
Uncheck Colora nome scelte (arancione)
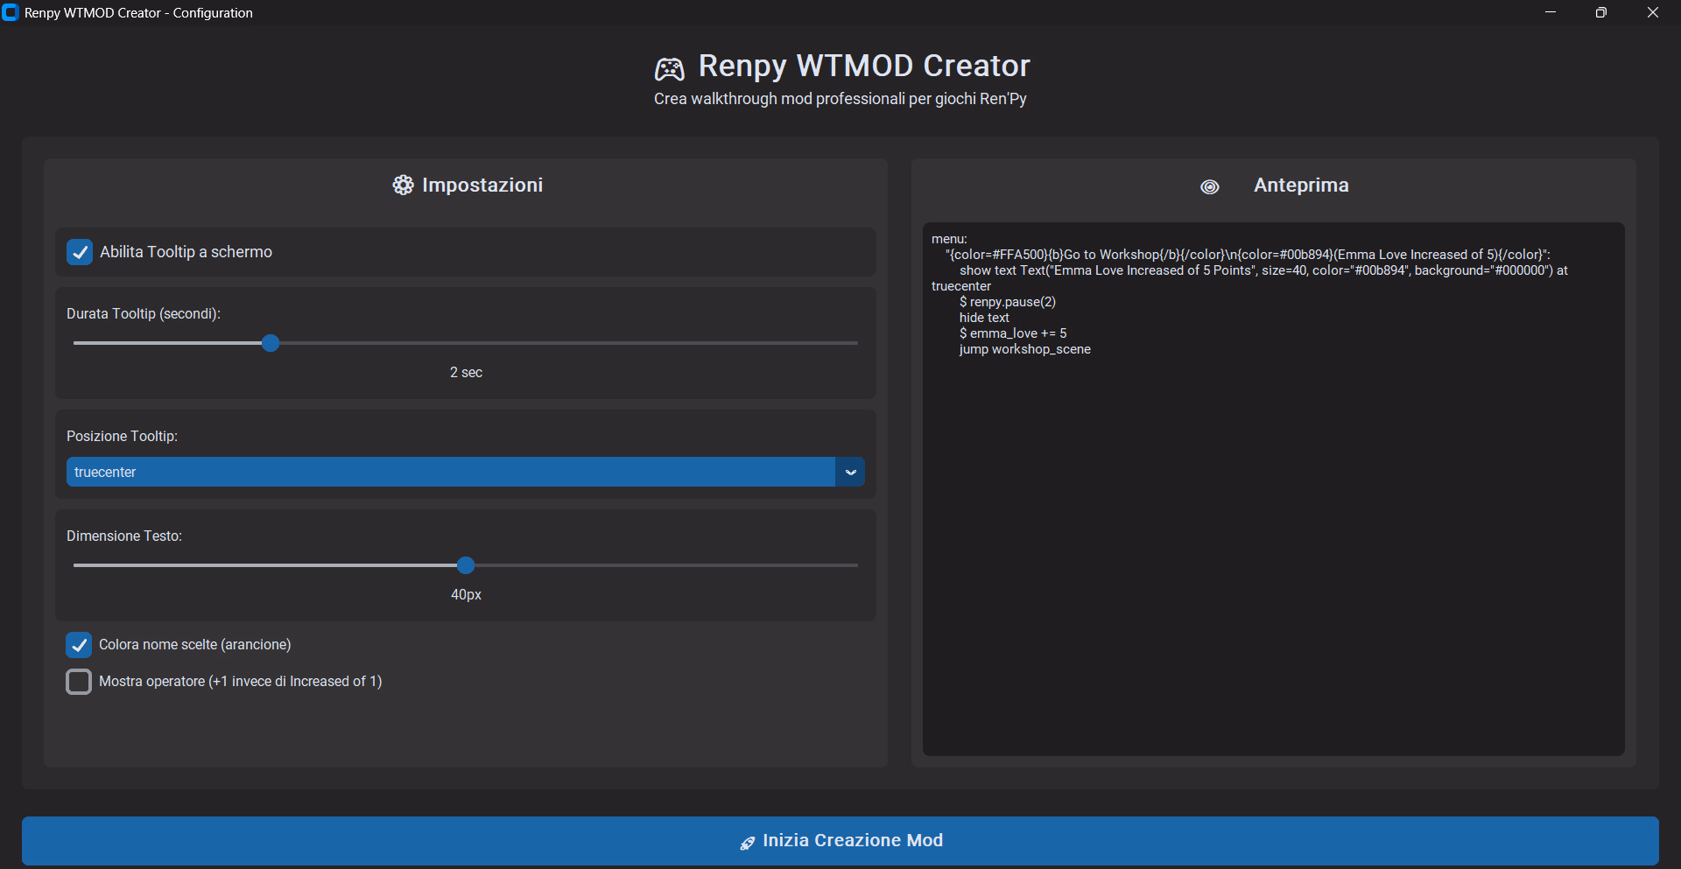tap(79, 645)
